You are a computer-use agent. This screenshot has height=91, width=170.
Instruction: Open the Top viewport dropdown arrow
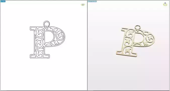coord(5,1)
